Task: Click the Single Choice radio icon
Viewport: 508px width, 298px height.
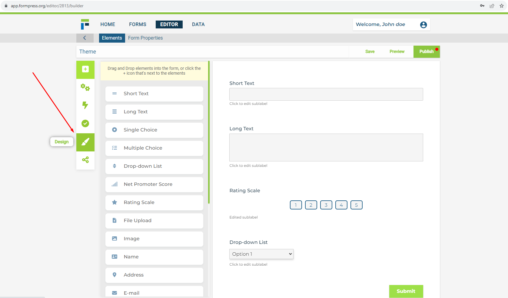Action: click(x=115, y=130)
